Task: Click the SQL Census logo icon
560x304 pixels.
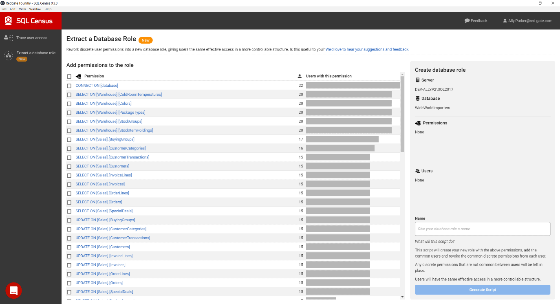Action: tap(8, 21)
